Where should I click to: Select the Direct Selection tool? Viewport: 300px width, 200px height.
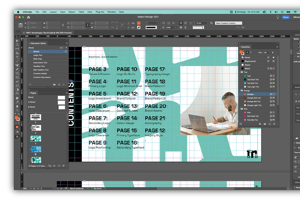coord(17,41)
